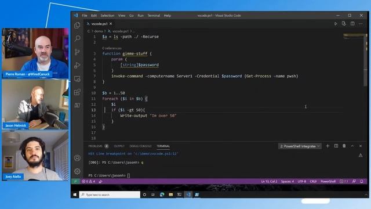Open Microsoft Edge from the taskbar

[x=162, y=194]
